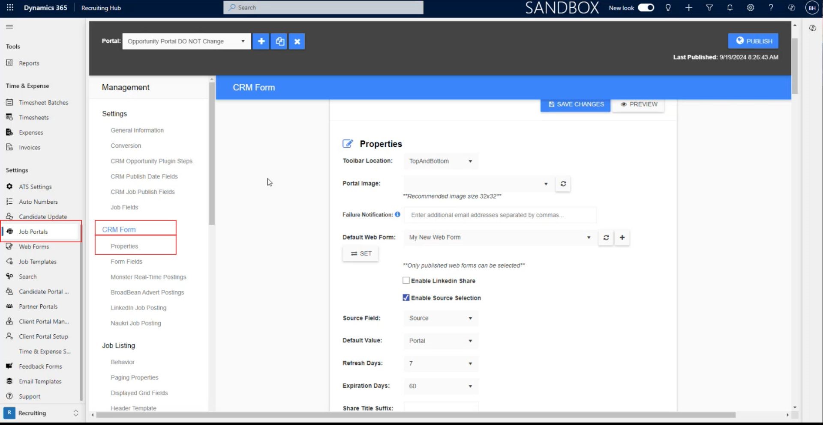Viewport: 823px width, 425px height.
Task: Click the Reports icon in sidebar
Action: pos(9,63)
